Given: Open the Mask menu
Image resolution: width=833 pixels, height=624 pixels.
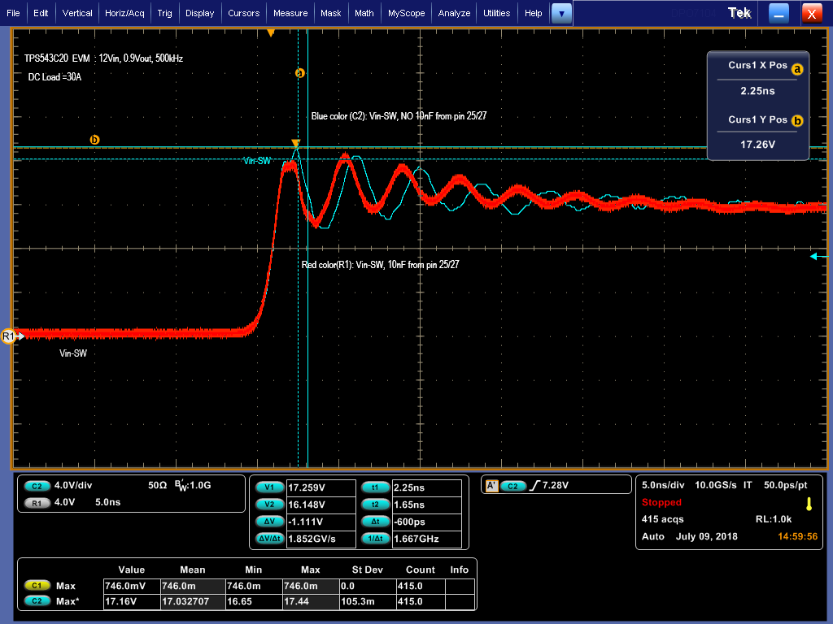Looking at the screenshot, I should [x=331, y=13].
